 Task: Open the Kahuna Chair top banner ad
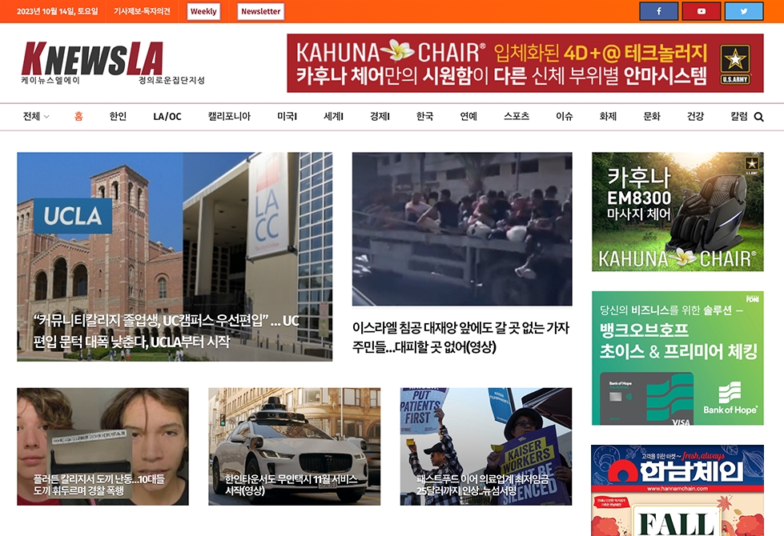click(525, 63)
